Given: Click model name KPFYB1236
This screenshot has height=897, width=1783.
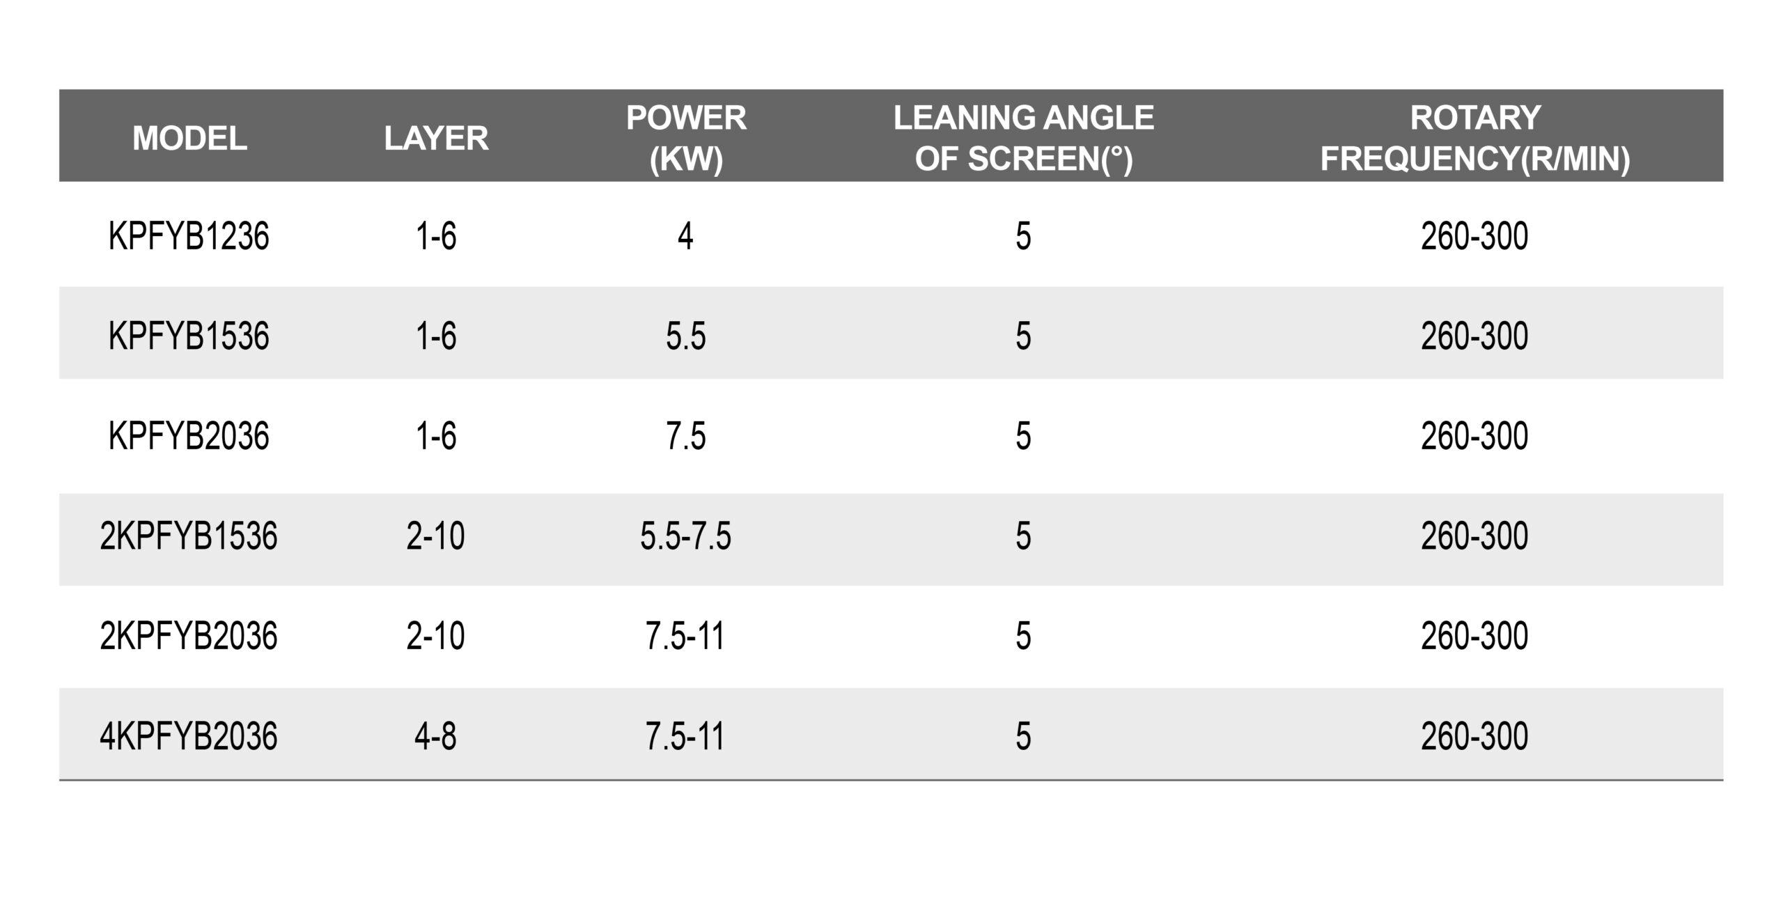Looking at the screenshot, I should click(x=189, y=236).
